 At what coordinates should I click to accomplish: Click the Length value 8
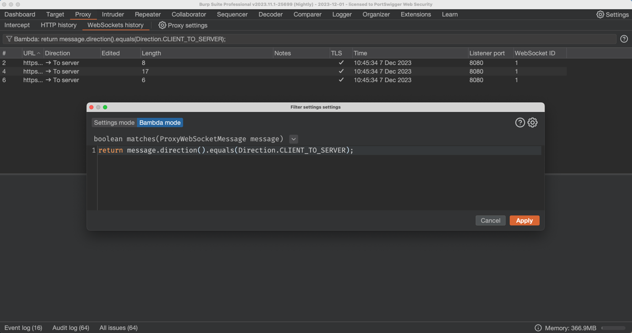(x=143, y=63)
